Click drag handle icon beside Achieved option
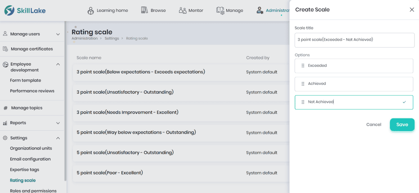Image resolution: width=419 pixels, height=193 pixels. [x=303, y=84]
